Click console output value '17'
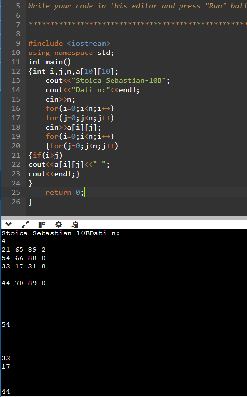This screenshot has height=397, width=247. pyautogui.click(x=6, y=367)
